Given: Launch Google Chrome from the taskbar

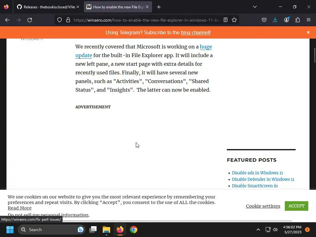Looking at the screenshot, I should 133,230.
